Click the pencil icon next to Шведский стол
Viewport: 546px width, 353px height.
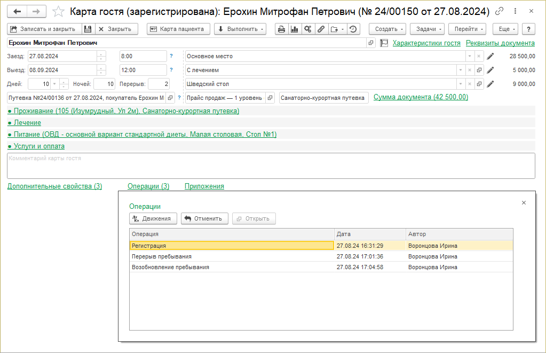490,84
